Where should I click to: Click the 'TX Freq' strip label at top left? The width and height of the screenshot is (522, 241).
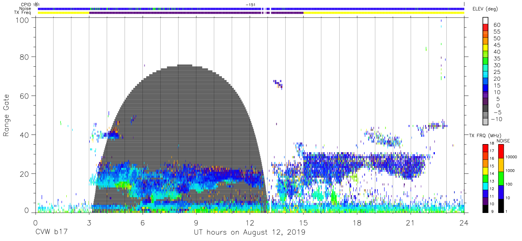click(x=23, y=13)
